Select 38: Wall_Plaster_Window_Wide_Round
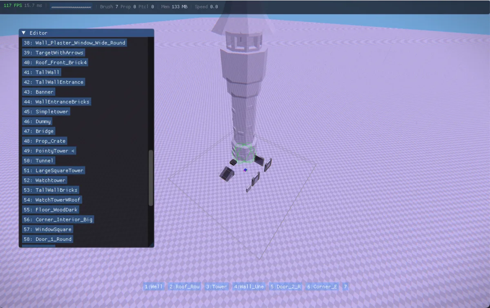490x308 pixels. (x=74, y=43)
